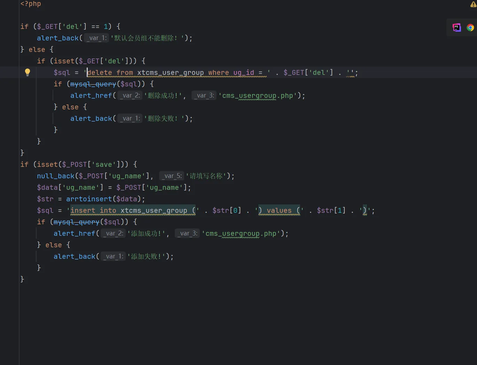Click the deprecated mysql_query call below delete statement
Viewport: 477px width, 365px height.
(x=93, y=84)
